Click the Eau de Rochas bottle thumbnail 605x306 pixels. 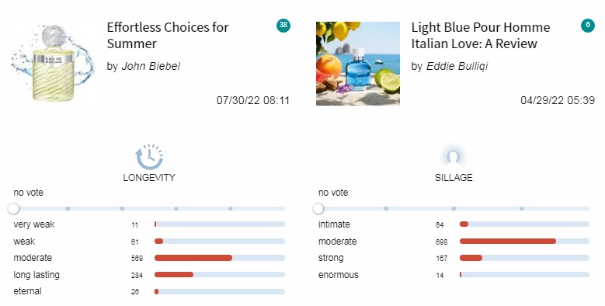[53, 63]
